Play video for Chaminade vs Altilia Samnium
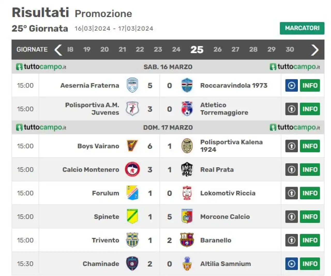 coord(291,264)
